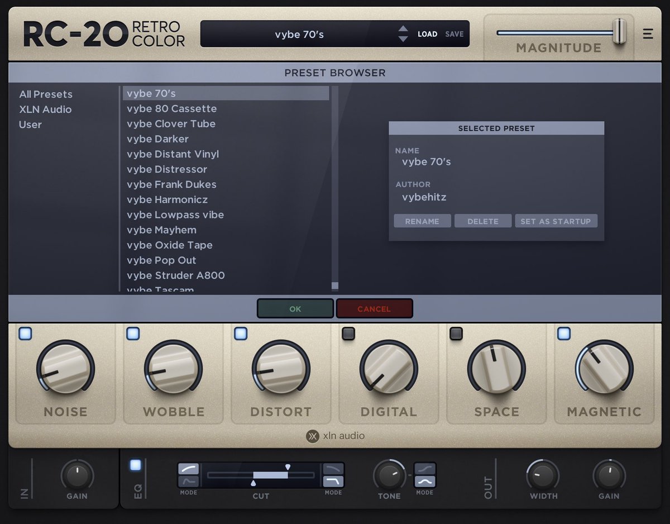Click the LOAD preset button
This screenshot has width=670, height=524.
point(427,34)
